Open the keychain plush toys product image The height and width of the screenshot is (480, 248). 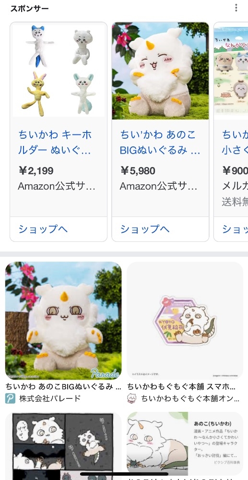(59, 71)
